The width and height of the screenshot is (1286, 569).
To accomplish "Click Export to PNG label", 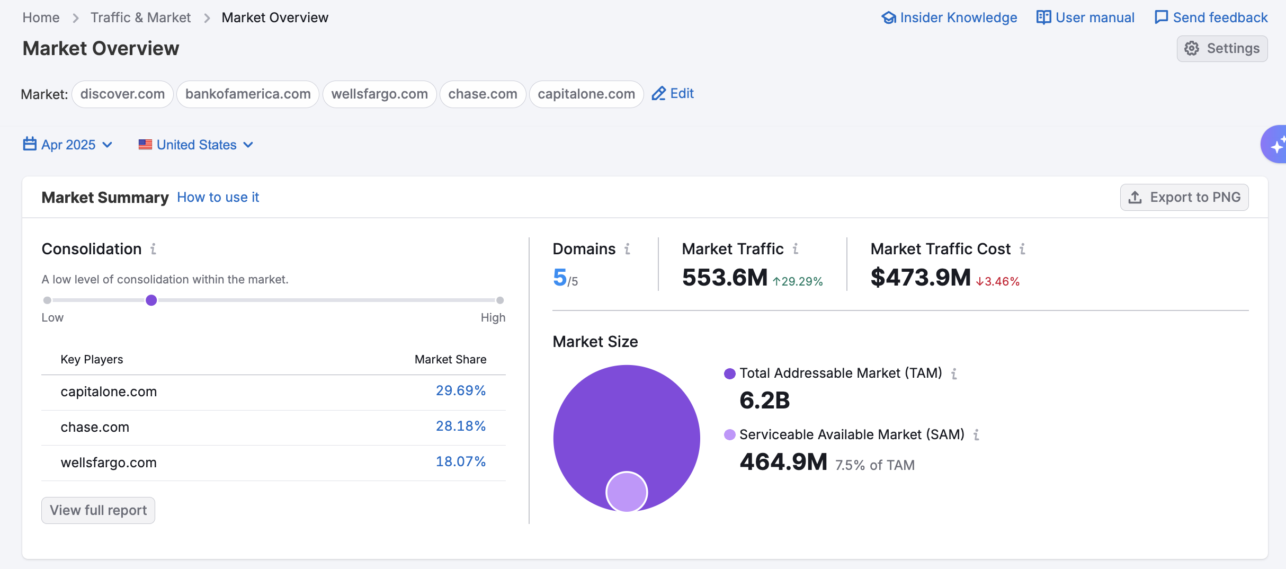I will 1195,197.
